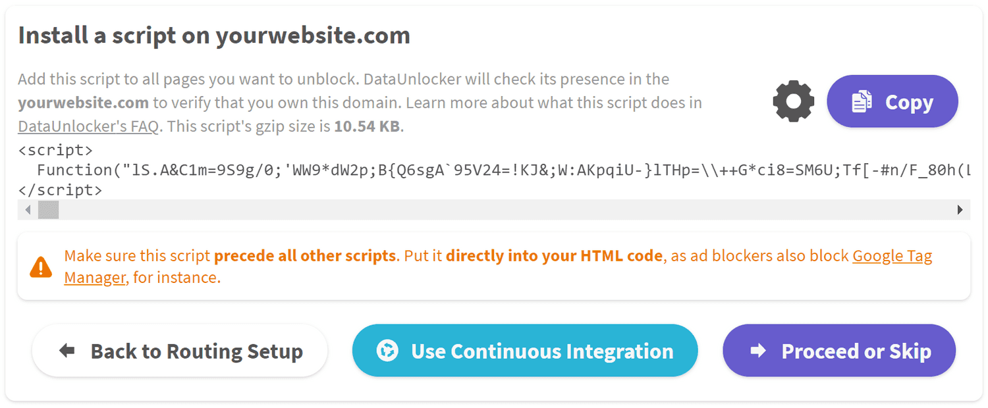Click the scrollbar track to scroll the script
Viewport: 988px width, 408px height.
[x=461, y=209]
